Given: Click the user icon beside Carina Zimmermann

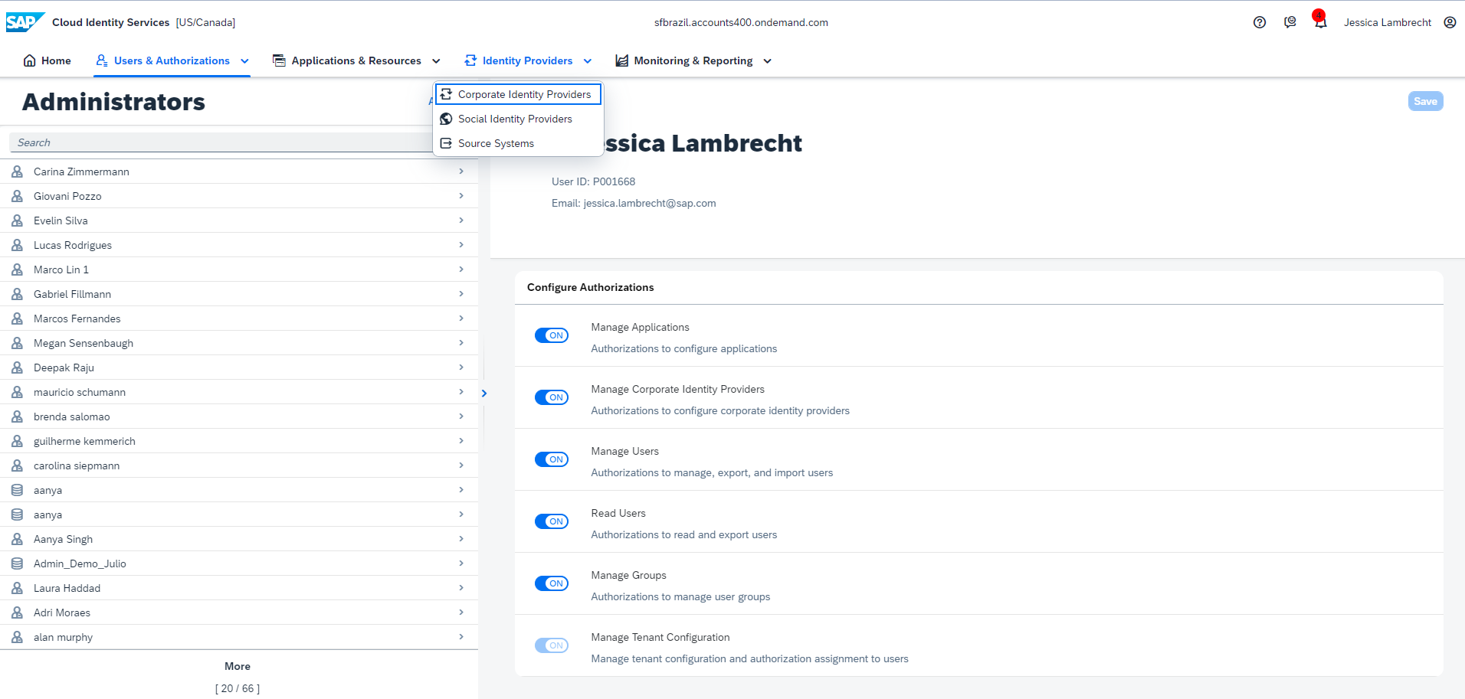Looking at the screenshot, I should 17,171.
